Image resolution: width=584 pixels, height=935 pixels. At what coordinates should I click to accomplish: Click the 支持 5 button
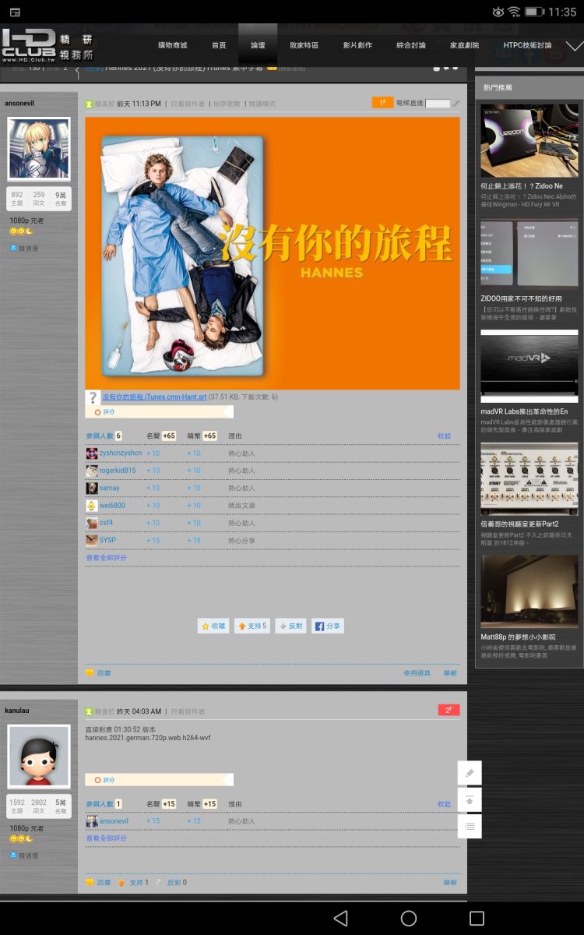click(252, 626)
